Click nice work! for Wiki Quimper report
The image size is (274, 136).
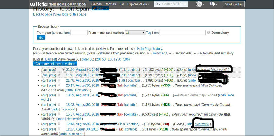pos(82,90)
